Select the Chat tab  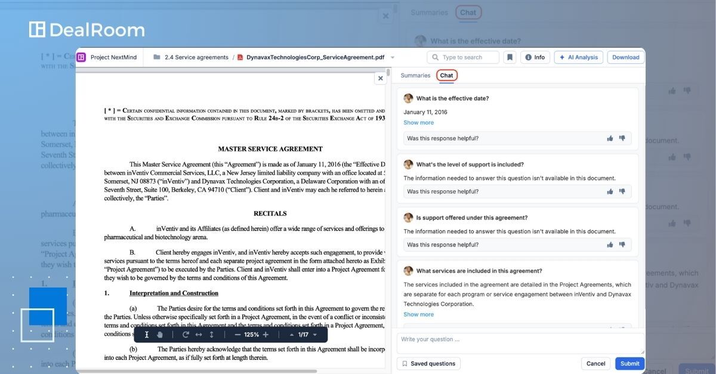446,76
